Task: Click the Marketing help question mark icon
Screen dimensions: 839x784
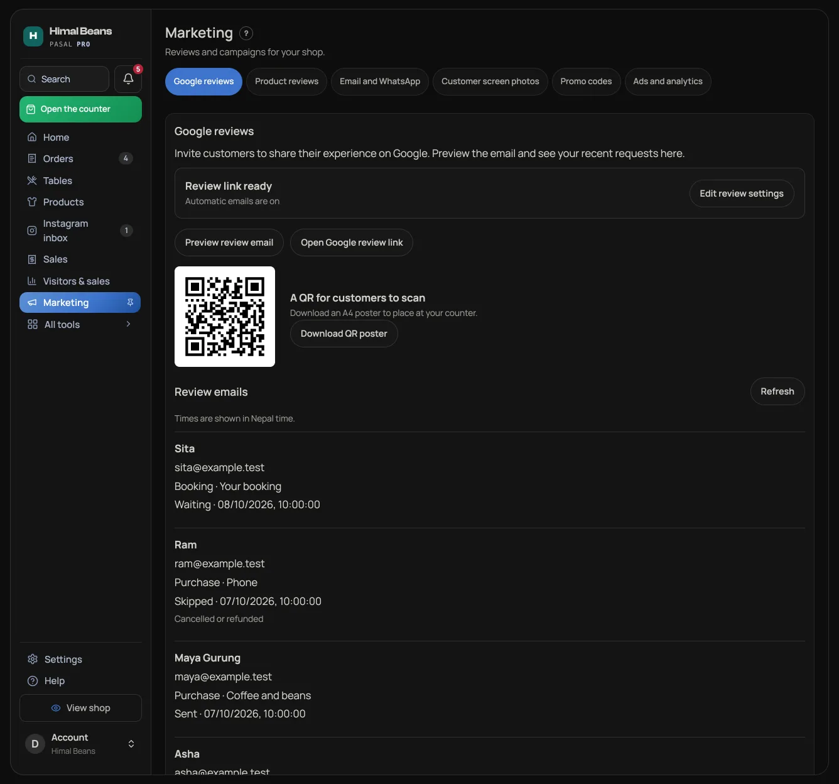Action: coord(247,33)
